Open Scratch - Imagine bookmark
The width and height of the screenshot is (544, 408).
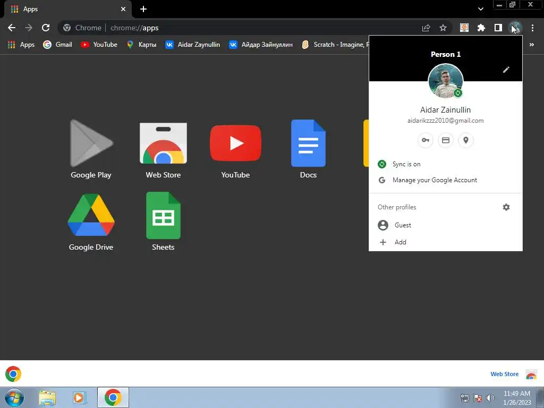335,45
